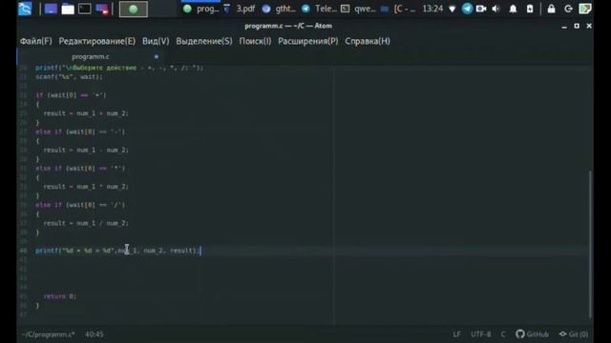Screen dimensions: 611x343
Task: Click the LF line ending selector
Action: [456, 334]
